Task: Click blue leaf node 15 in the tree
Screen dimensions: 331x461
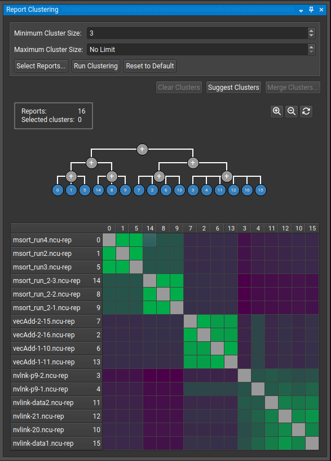Action: tap(261, 190)
